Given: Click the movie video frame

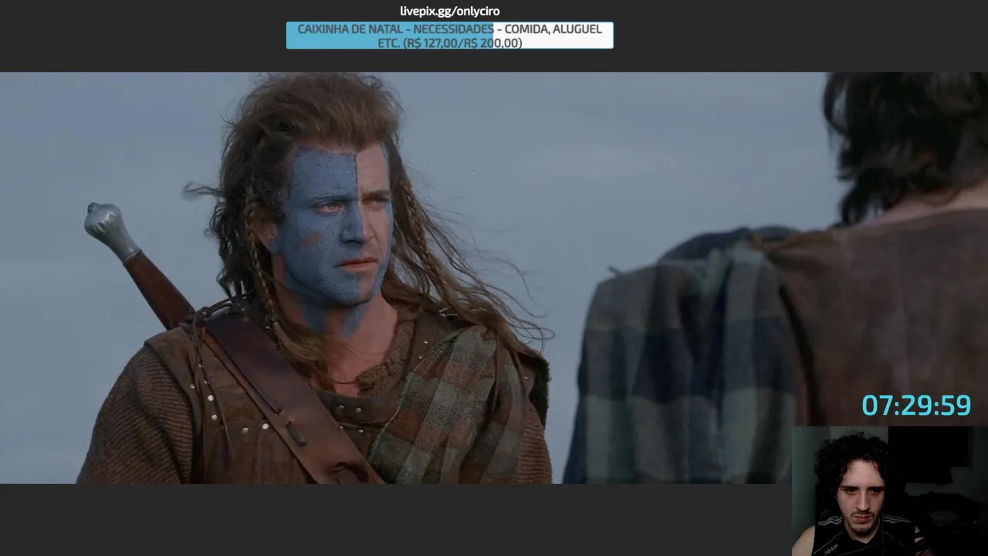Looking at the screenshot, I should tap(494, 278).
